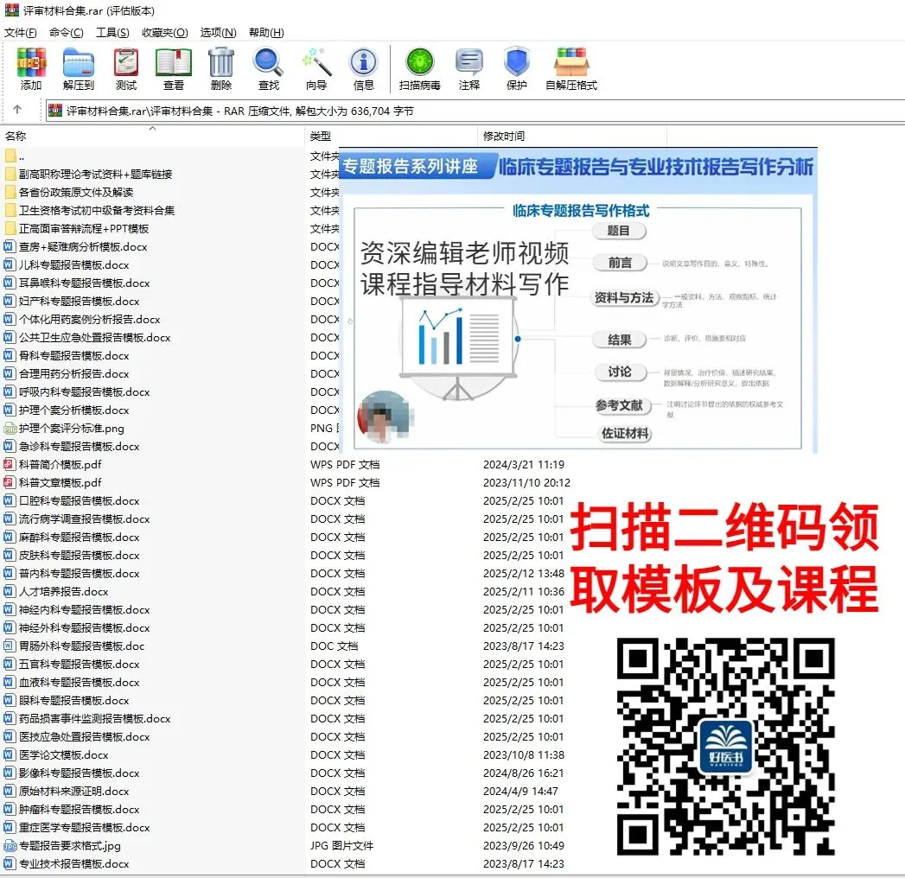Open the Options (选项) menu

tap(218, 32)
